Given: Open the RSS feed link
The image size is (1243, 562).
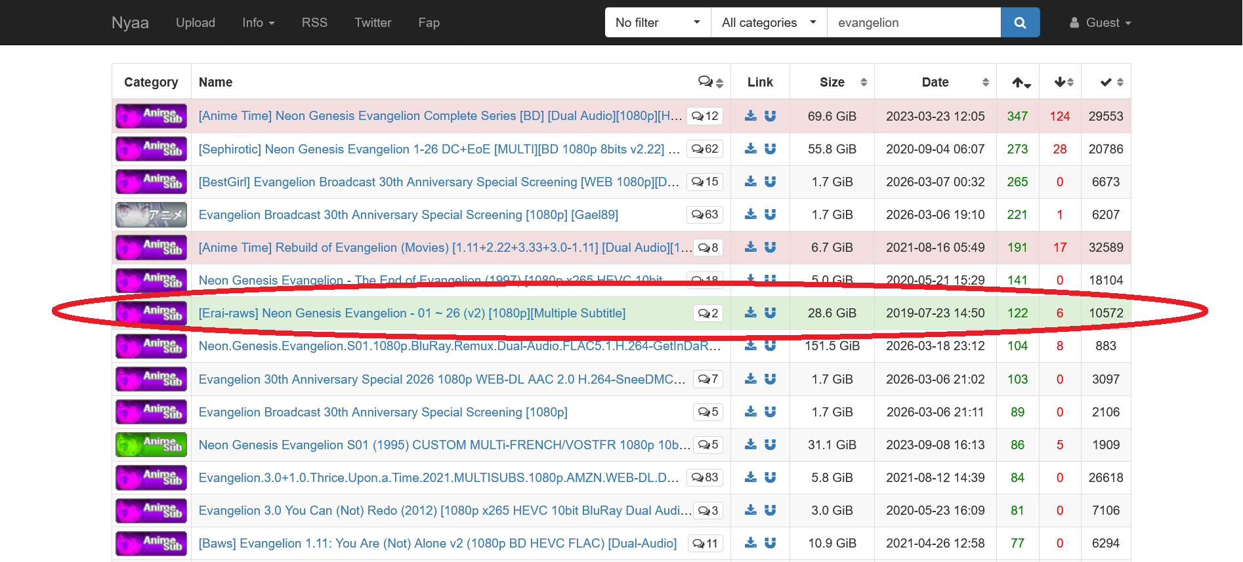Looking at the screenshot, I should coord(314,22).
